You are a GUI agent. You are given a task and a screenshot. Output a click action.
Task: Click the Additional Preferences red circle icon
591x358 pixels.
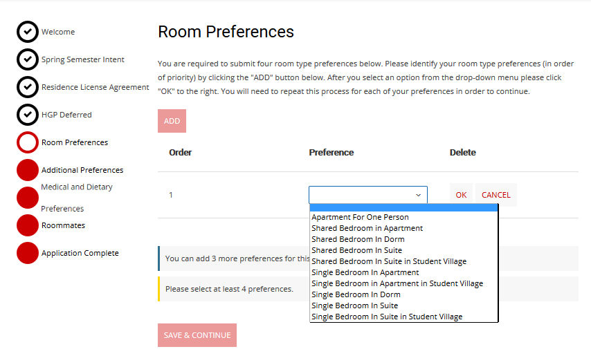27,170
